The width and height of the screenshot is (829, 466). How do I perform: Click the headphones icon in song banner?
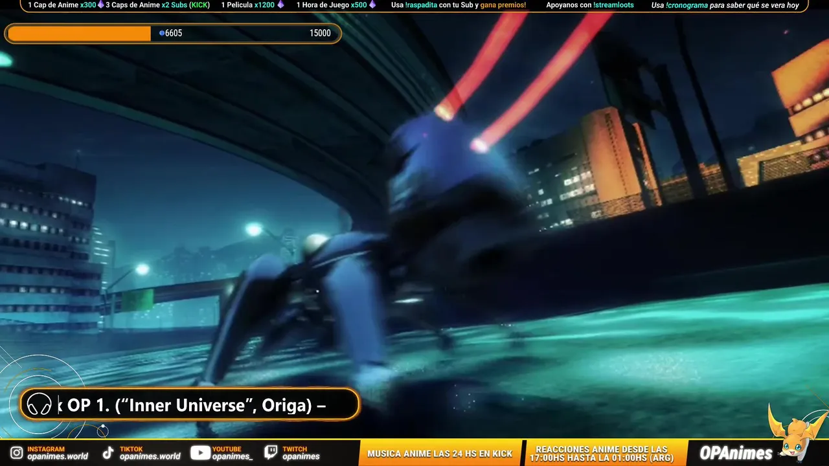point(40,405)
